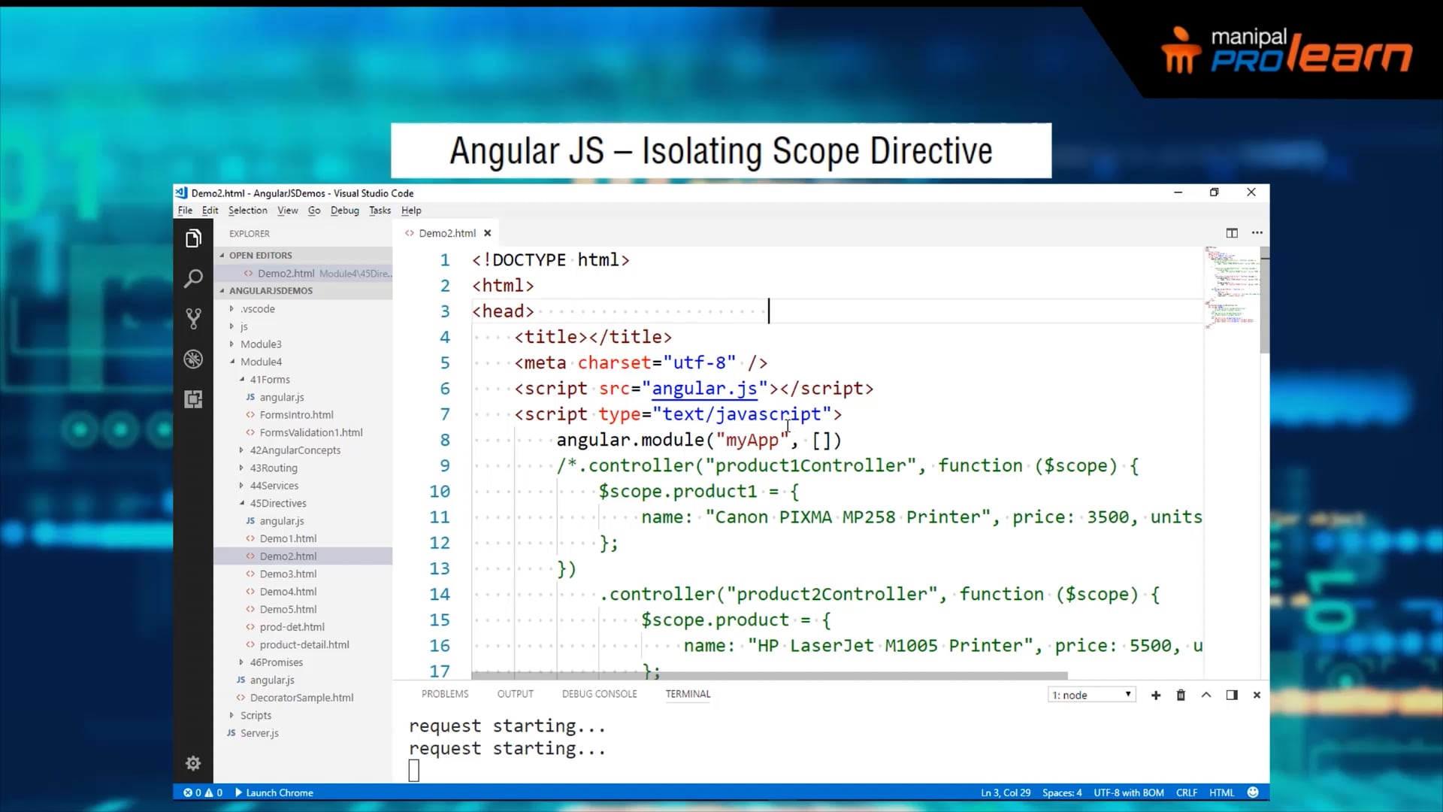Open the Search view in the activity bar
Image resolution: width=1443 pixels, height=812 pixels.
coord(193,278)
